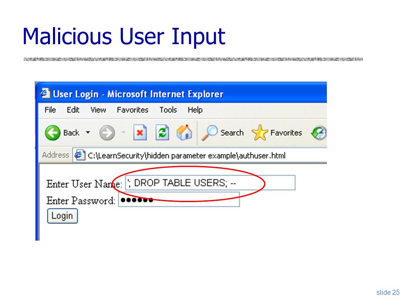407x305 pixels.
Task: Click the 'Enter Password:' label text
Action: pyautogui.click(x=81, y=201)
